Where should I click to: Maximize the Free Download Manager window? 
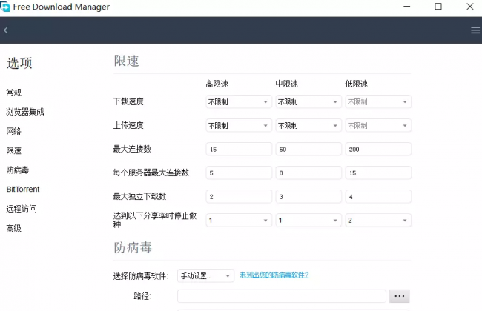(438, 7)
